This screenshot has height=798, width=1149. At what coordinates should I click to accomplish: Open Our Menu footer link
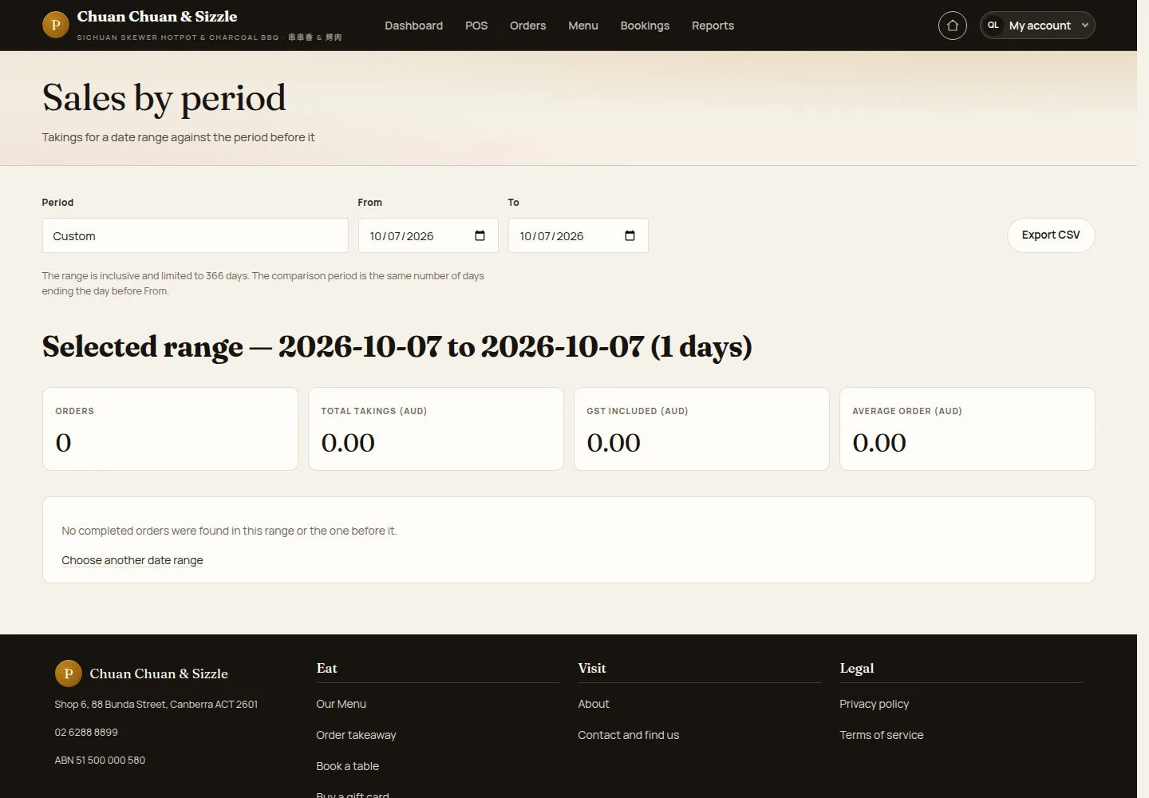tap(341, 704)
